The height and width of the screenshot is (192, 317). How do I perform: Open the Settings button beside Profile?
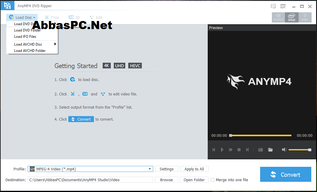(166, 169)
